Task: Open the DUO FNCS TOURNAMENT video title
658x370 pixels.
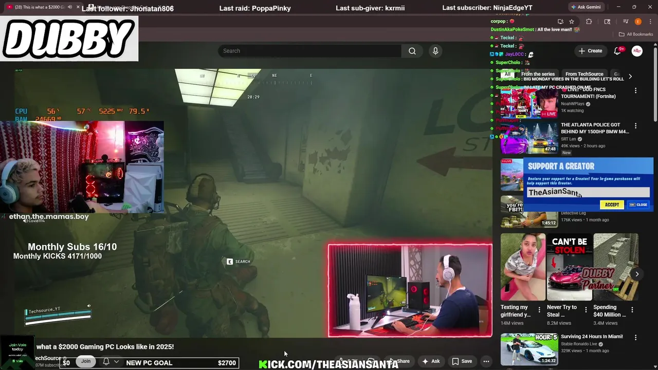Action: 588,93
